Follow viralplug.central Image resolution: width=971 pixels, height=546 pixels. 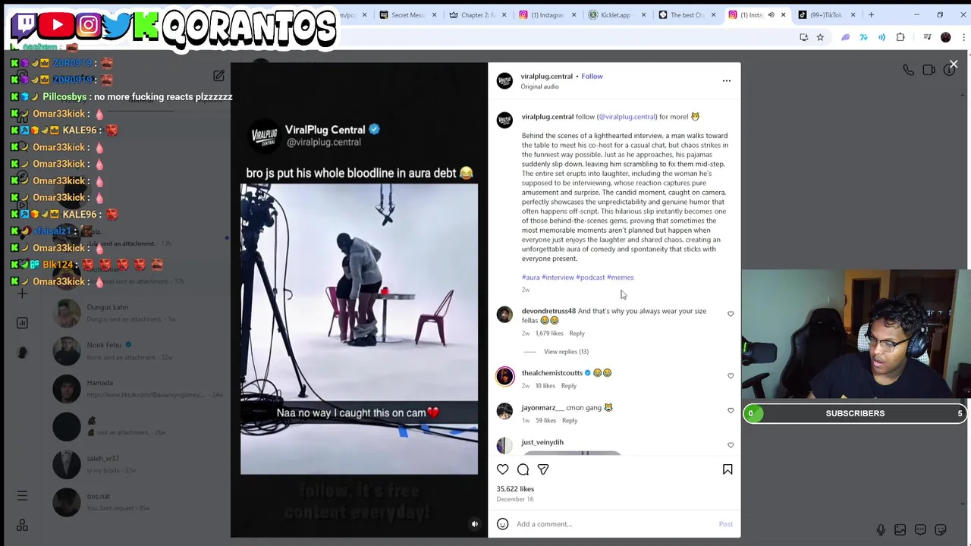coord(592,76)
